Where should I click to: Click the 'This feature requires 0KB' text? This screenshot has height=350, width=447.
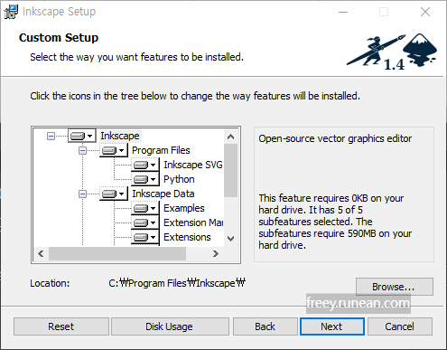coord(335,222)
